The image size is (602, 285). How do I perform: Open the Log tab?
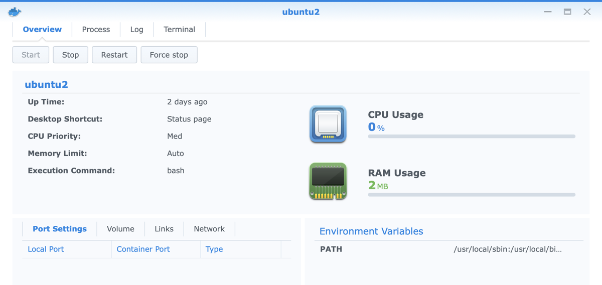(x=136, y=30)
